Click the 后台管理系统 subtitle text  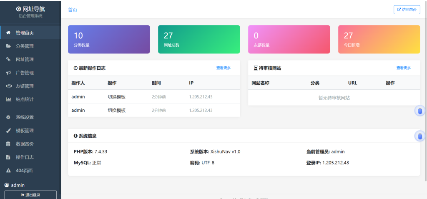point(30,16)
